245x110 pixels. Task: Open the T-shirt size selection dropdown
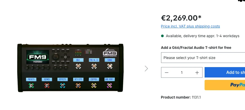coord(203,58)
